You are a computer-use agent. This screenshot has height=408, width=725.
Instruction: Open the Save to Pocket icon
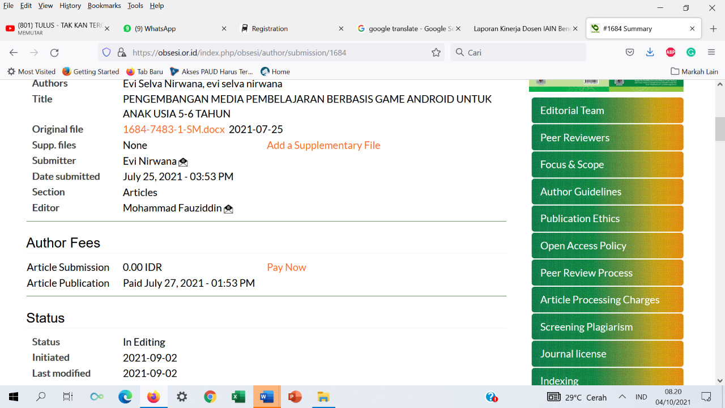629,53
